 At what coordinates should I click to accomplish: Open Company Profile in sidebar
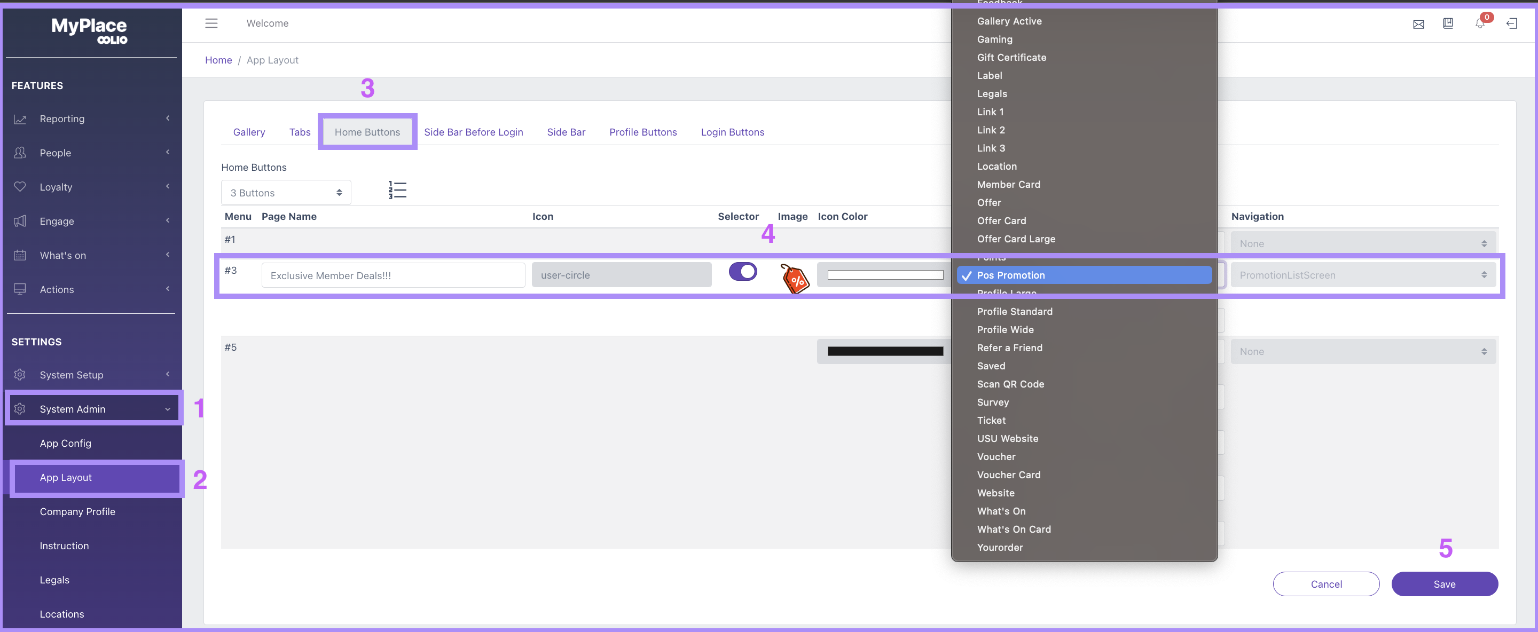click(77, 511)
